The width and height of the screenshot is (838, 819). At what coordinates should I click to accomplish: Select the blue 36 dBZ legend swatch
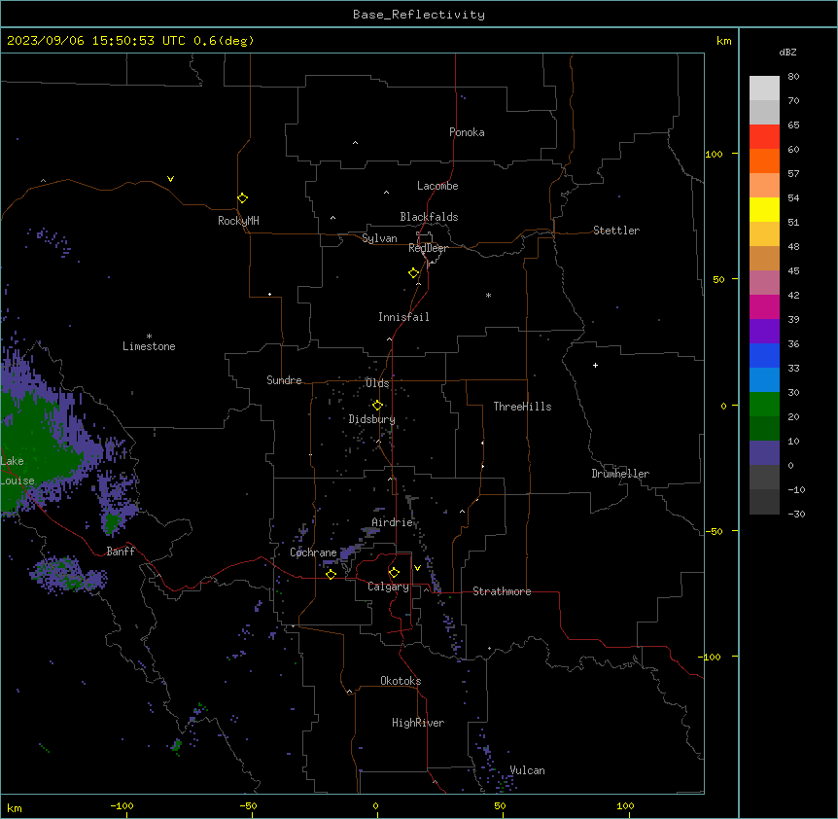point(764,355)
